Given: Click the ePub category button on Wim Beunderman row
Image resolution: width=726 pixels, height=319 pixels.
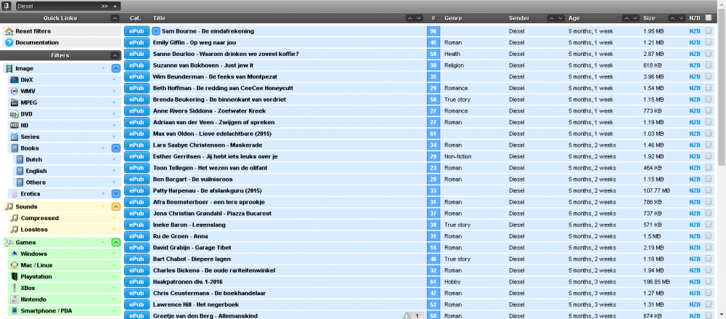Looking at the screenshot, I should point(136,76).
